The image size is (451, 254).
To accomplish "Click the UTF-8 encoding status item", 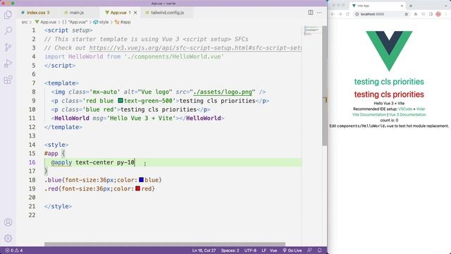I will click(x=250, y=250).
